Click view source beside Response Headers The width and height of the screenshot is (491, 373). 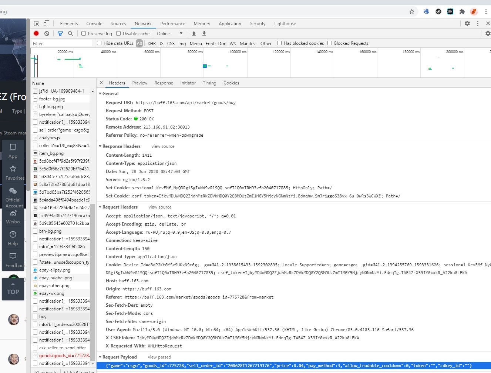coord(163,146)
